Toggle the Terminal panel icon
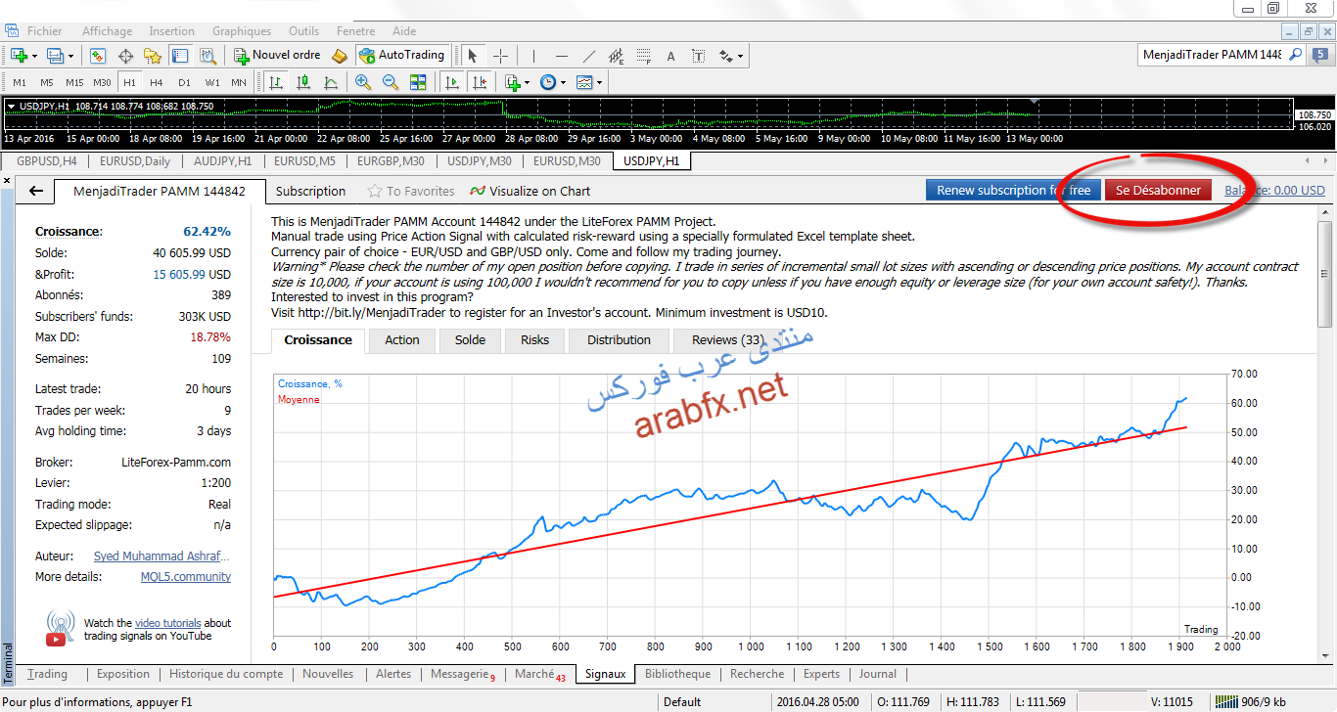 180,56
